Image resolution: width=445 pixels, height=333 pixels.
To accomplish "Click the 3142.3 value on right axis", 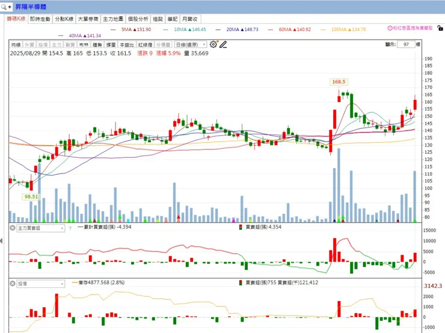I will [433, 286].
